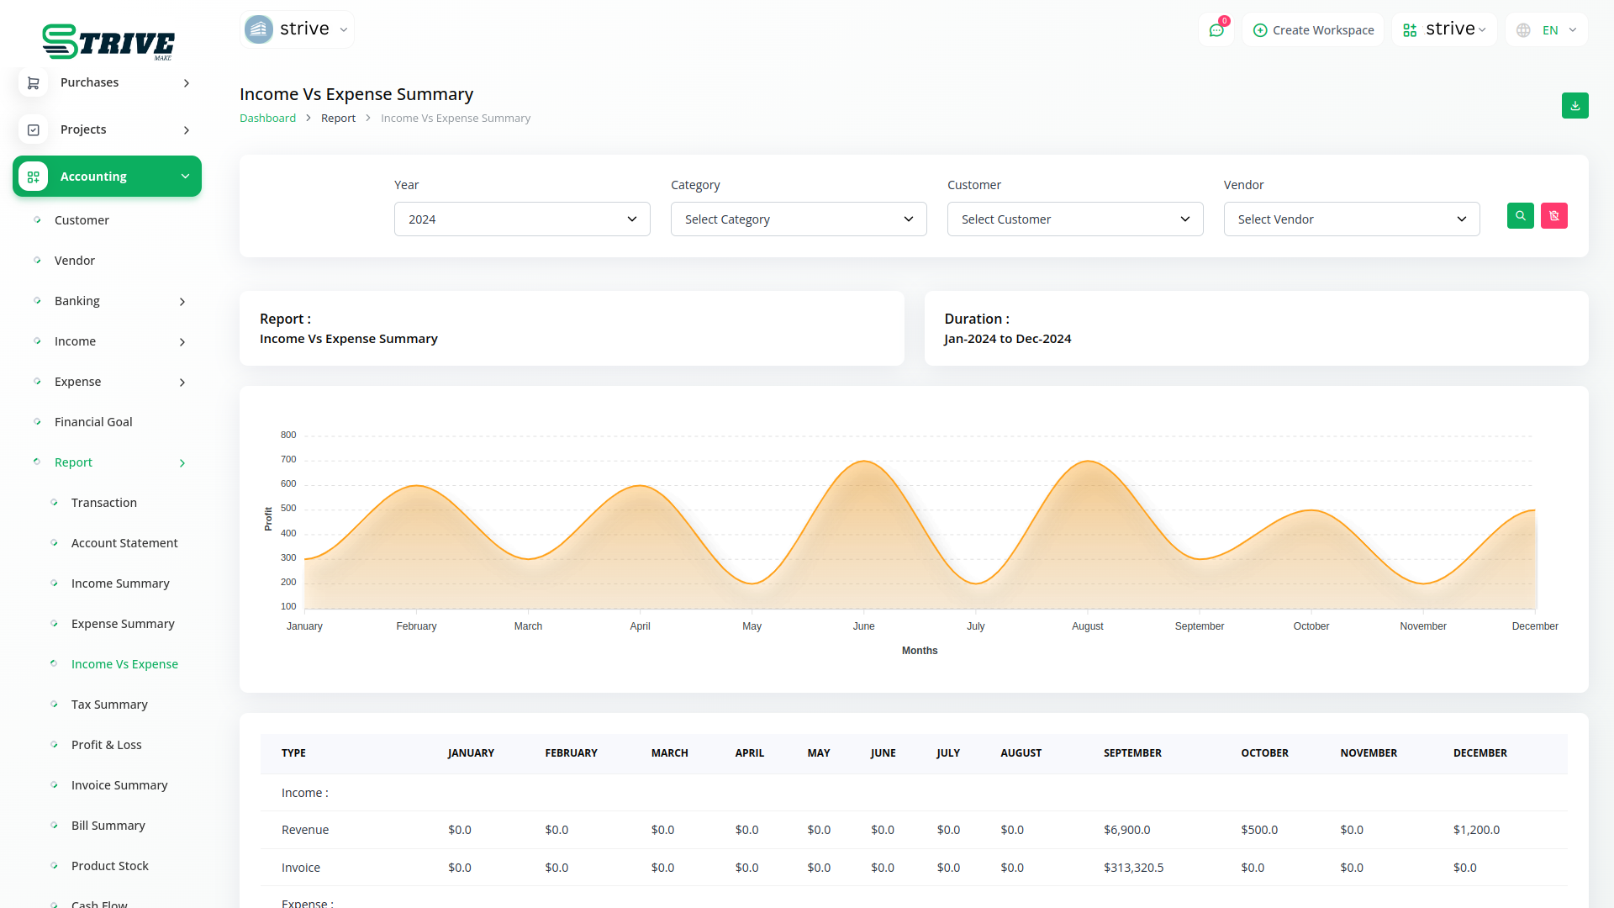Click the green download report icon
Viewport: 1614px width, 908px height.
click(1575, 106)
